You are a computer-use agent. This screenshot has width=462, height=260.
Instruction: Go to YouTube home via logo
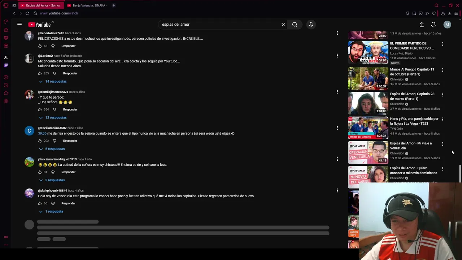(x=40, y=25)
